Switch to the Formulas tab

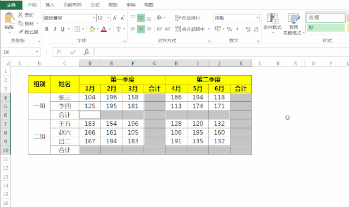click(95, 5)
